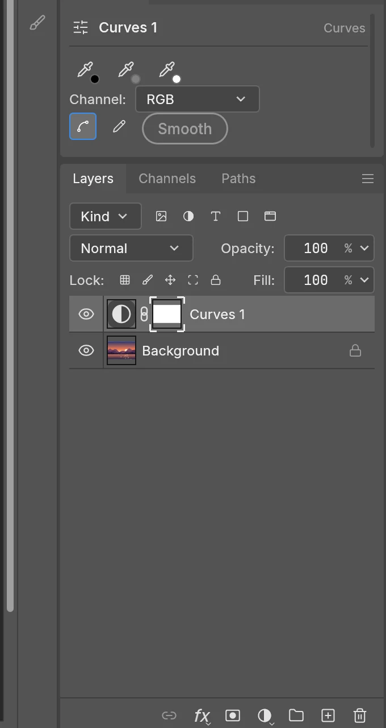Create a new adjustment layer

coord(265,715)
